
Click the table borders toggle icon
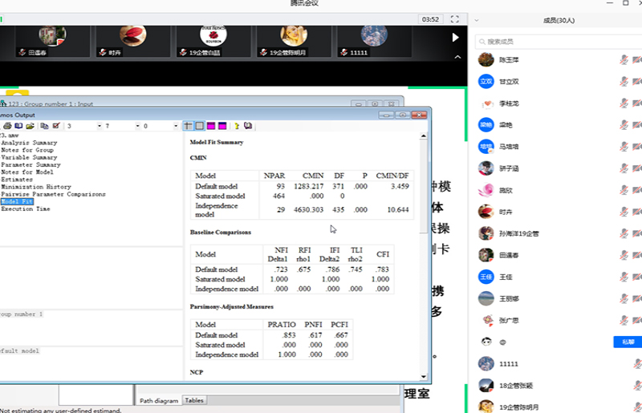[x=188, y=126]
